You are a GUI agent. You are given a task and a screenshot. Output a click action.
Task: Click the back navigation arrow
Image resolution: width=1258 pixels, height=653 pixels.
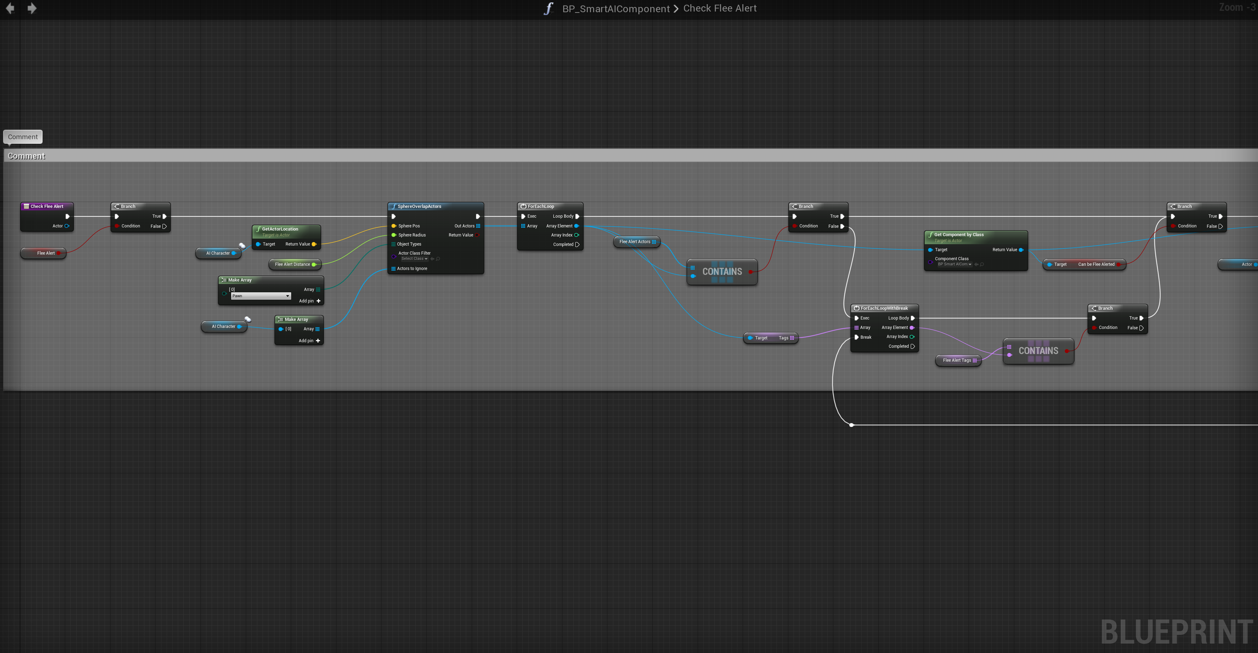tap(10, 8)
